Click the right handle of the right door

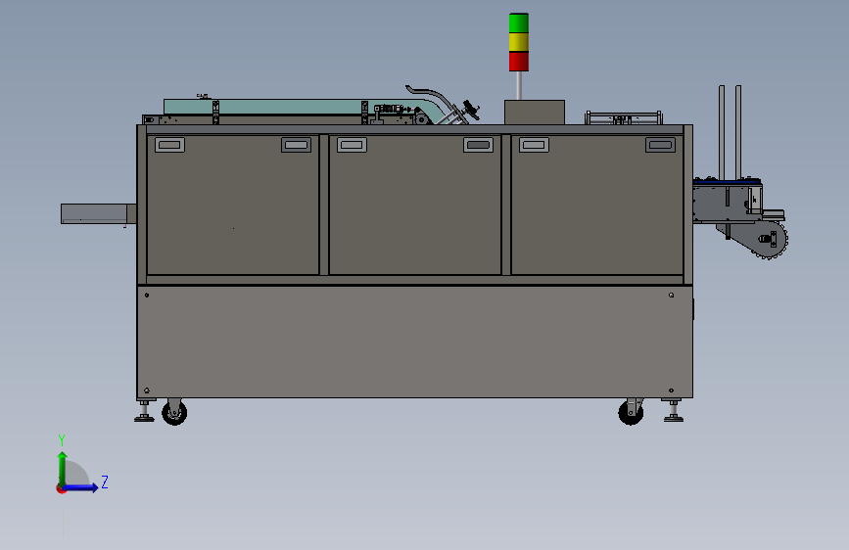[661, 145]
